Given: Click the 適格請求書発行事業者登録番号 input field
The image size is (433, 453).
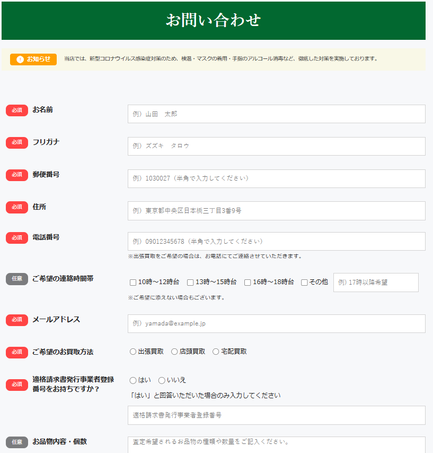Looking at the screenshot, I should [276, 415].
